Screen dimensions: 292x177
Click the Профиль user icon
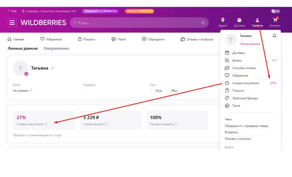257,20
